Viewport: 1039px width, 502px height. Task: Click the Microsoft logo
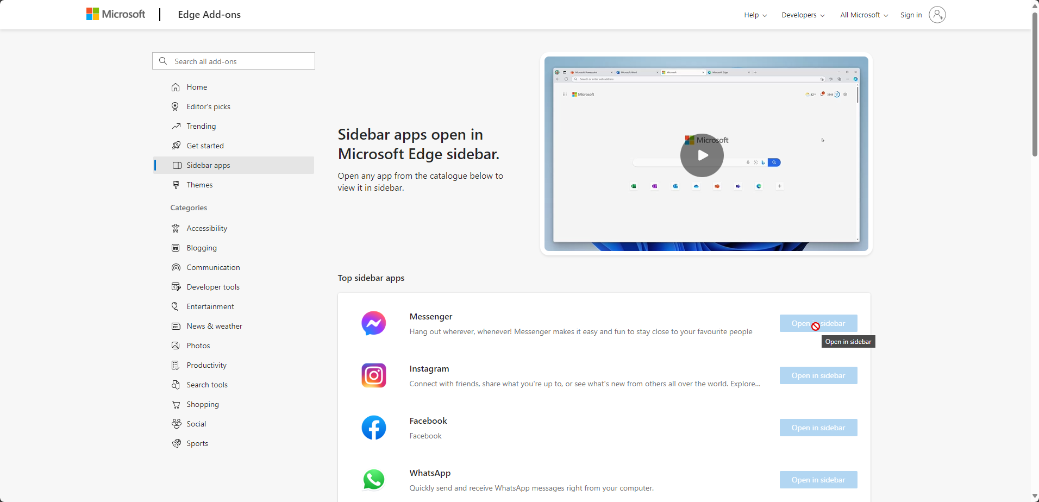point(116,14)
